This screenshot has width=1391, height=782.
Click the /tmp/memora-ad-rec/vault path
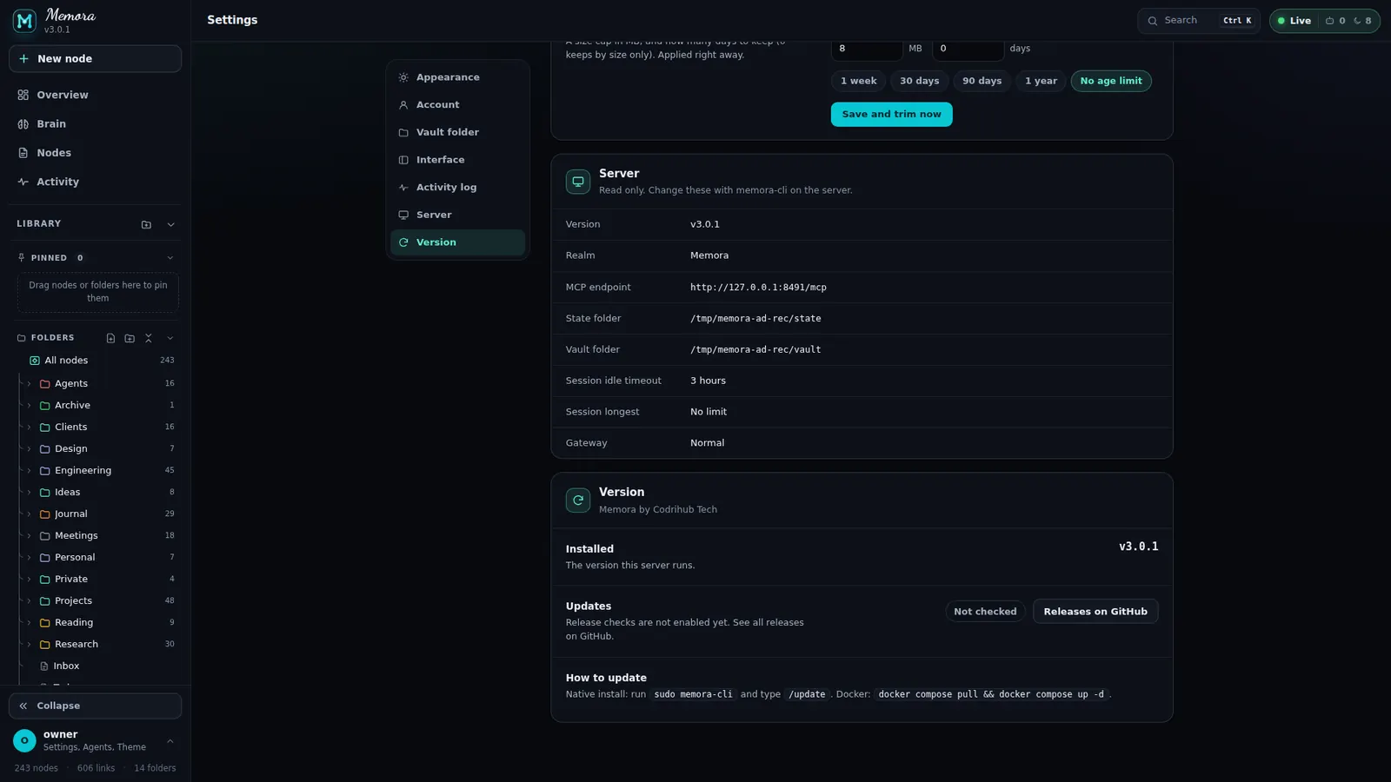click(x=755, y=350)
